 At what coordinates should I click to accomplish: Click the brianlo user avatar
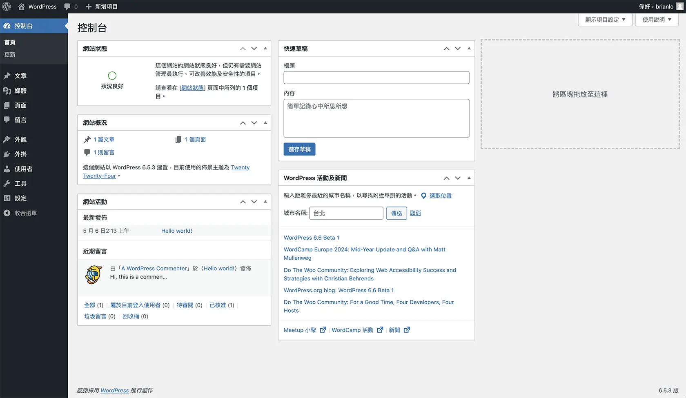pyautogui.click(x=680, y=7)
